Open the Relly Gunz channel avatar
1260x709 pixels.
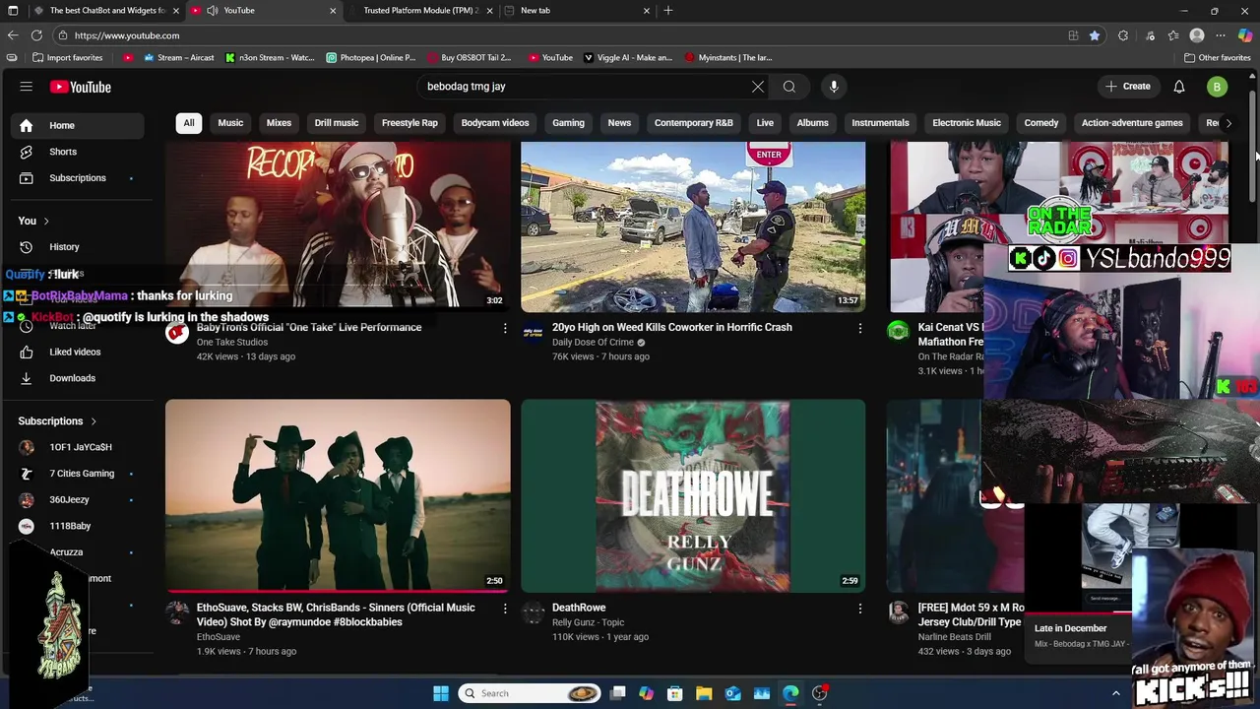pos(533,613)
